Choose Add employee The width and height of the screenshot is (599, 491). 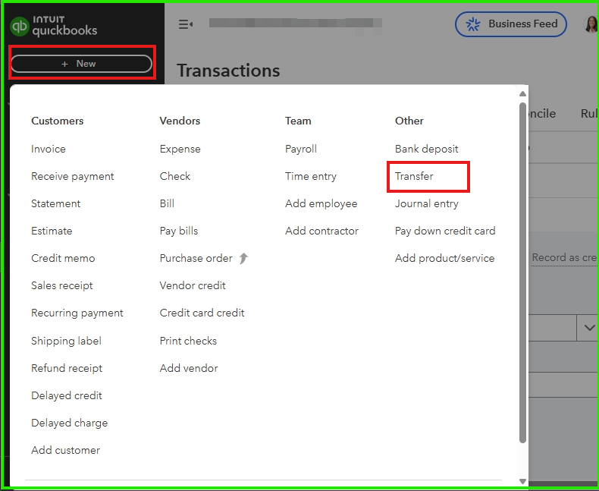click(x=321, y=203)
